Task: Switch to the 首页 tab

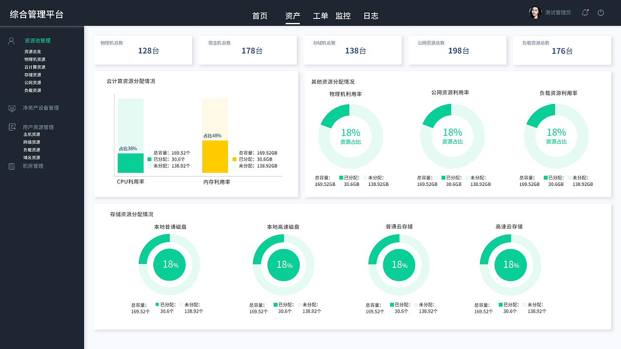Action: pyautogui.click(x=261, y=16)
